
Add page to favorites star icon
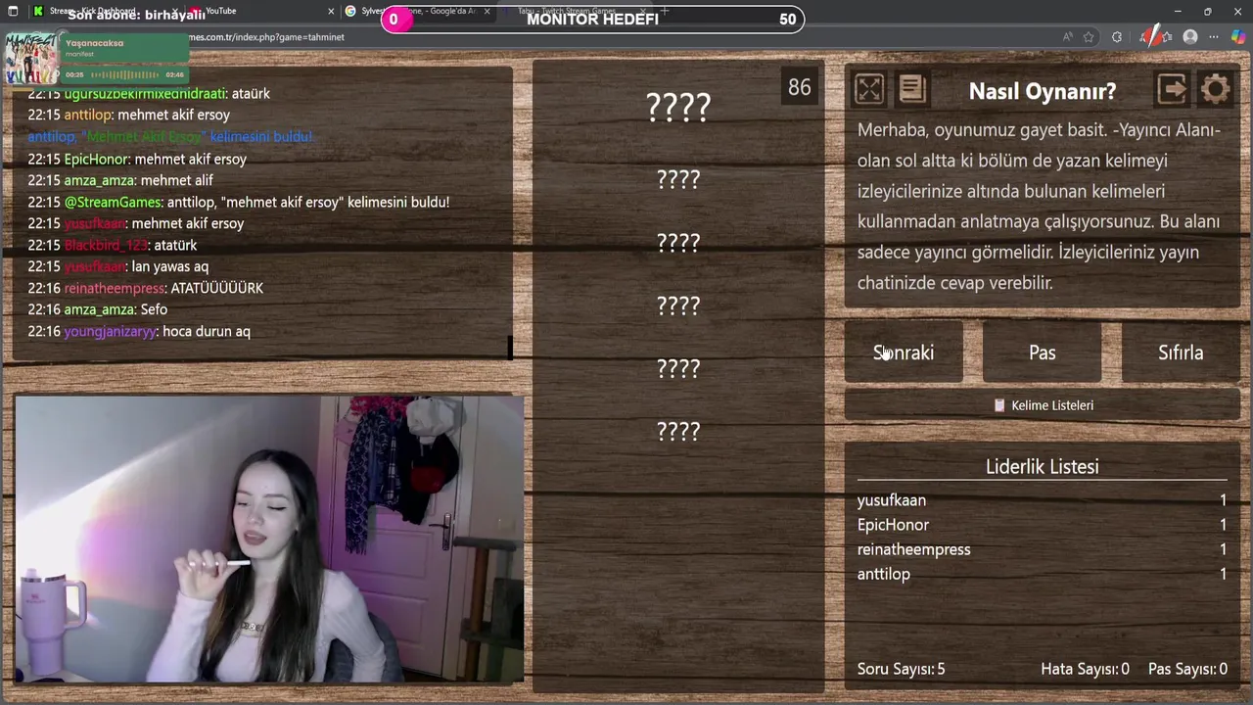1089,37
